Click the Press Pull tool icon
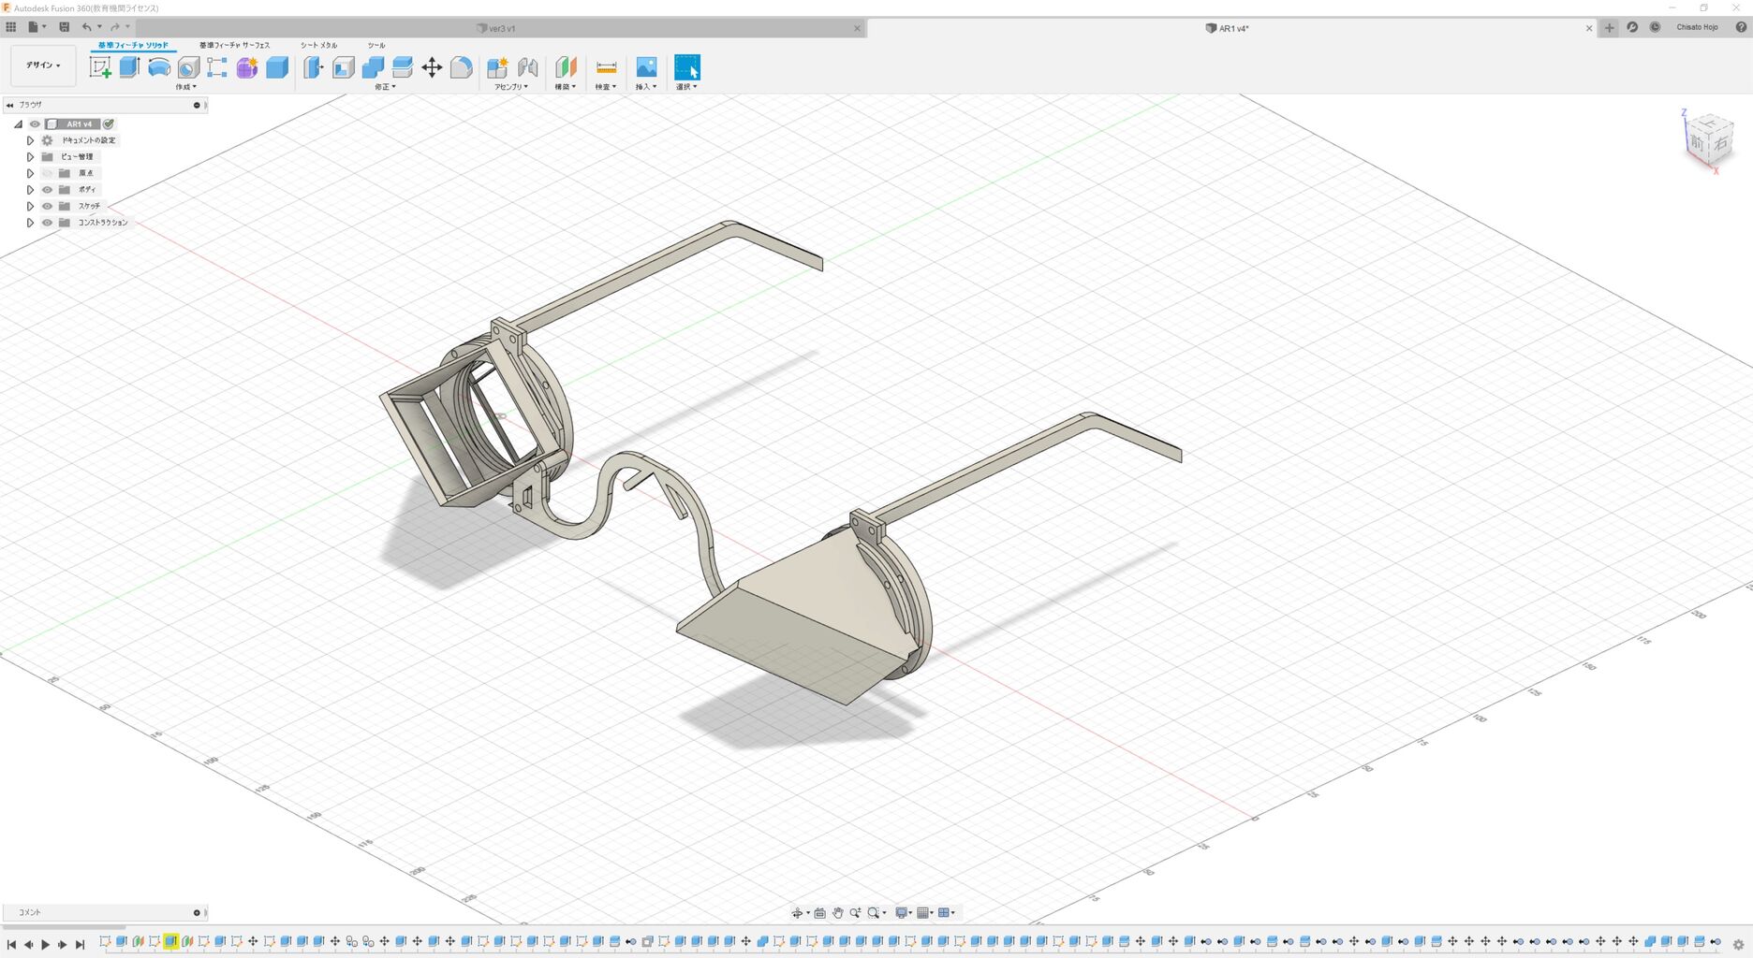 point(314,67)
